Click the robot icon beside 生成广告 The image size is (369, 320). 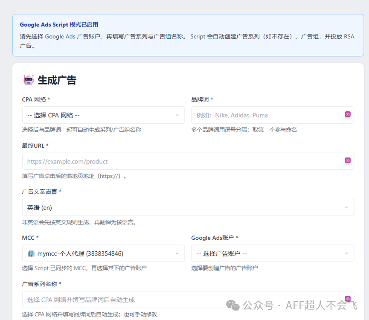click(29, 80)
